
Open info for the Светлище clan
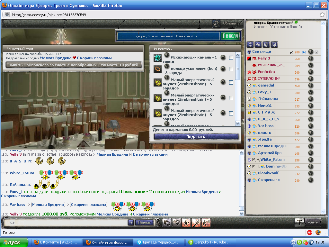point(311,52)
